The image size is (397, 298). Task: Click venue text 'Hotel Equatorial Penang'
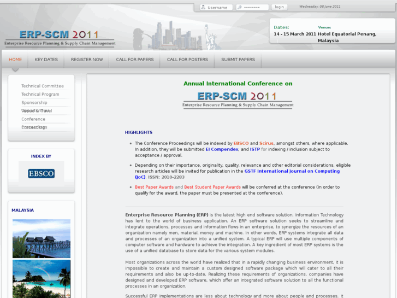[347, 34]
